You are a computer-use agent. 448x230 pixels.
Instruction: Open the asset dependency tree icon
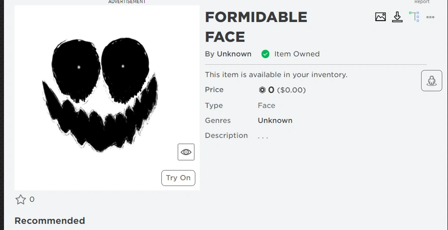point(414,17)
